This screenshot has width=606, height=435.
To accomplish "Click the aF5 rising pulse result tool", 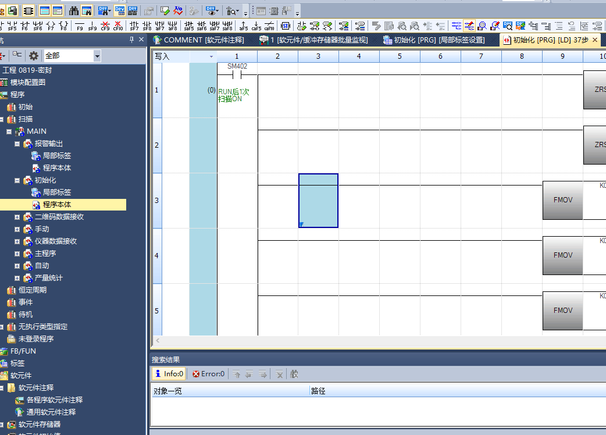I will click(x=243, y=26).
